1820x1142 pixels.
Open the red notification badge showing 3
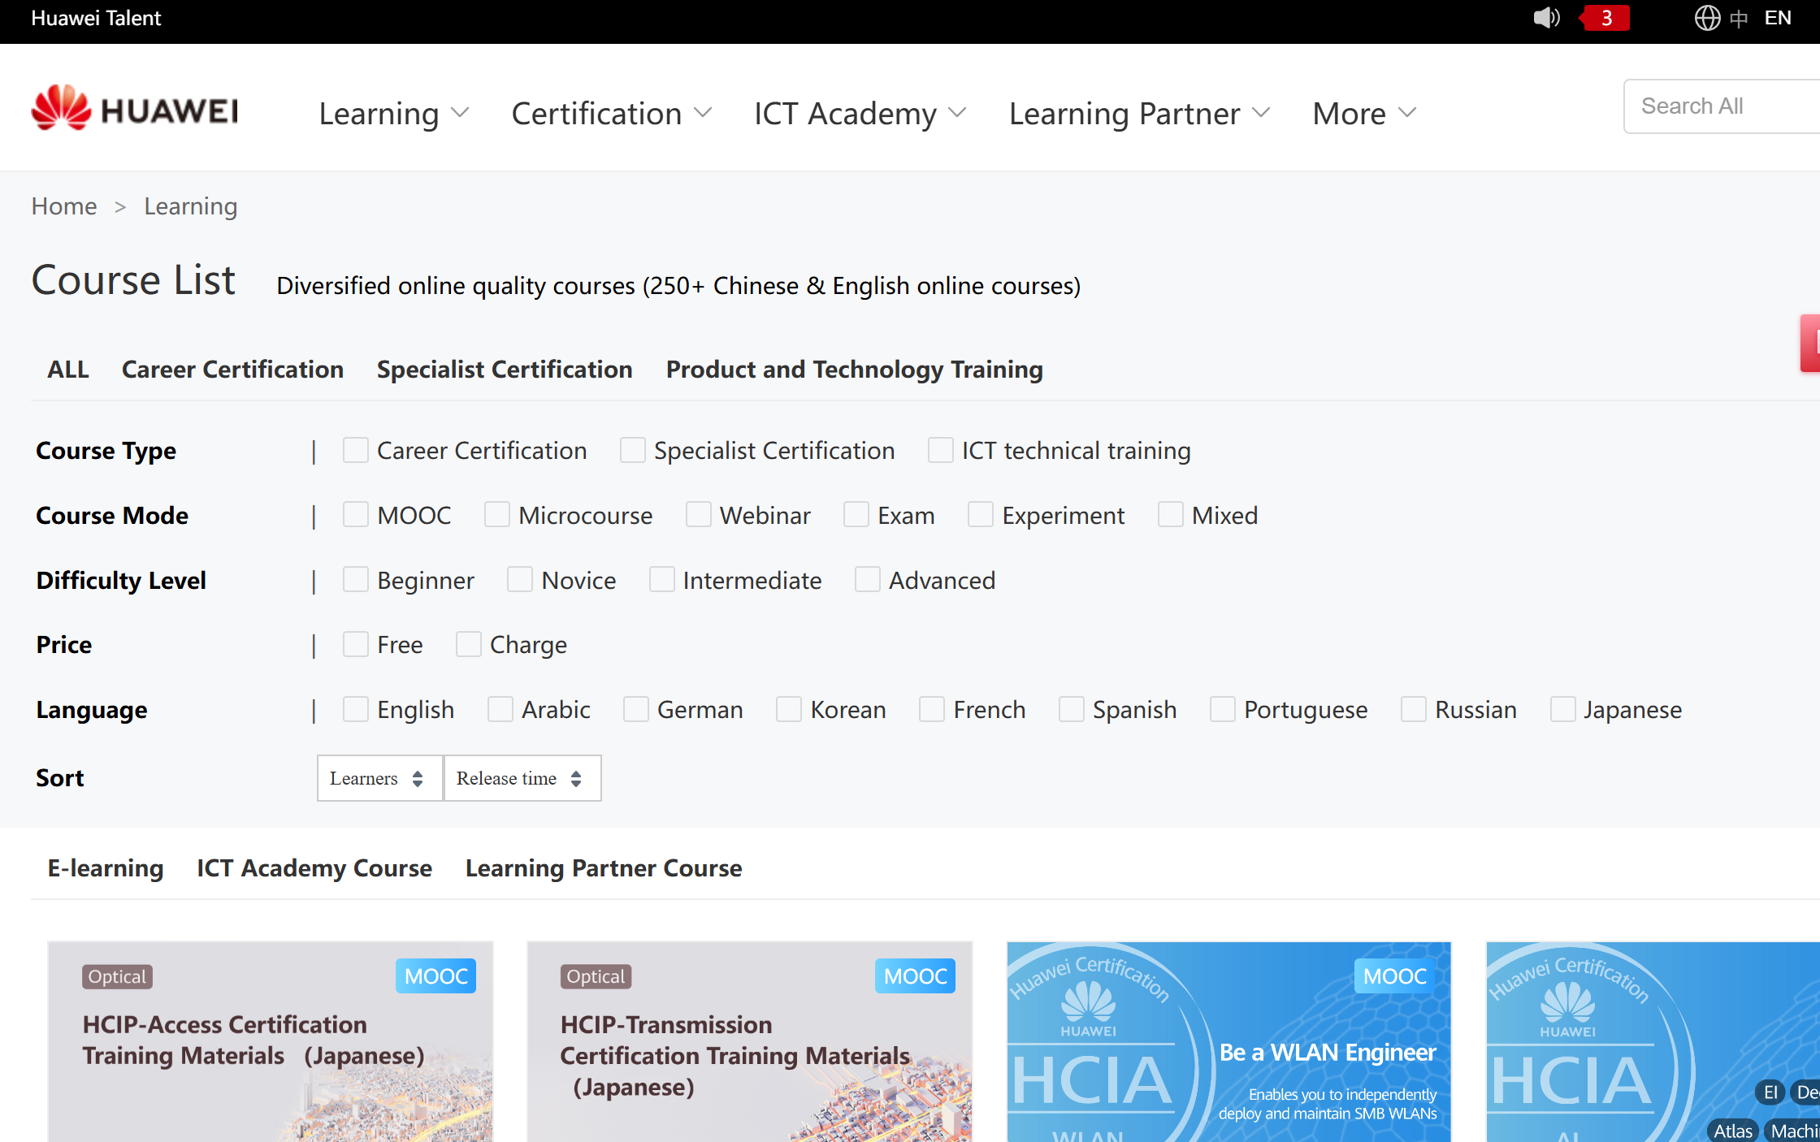tap(1605, 18)
